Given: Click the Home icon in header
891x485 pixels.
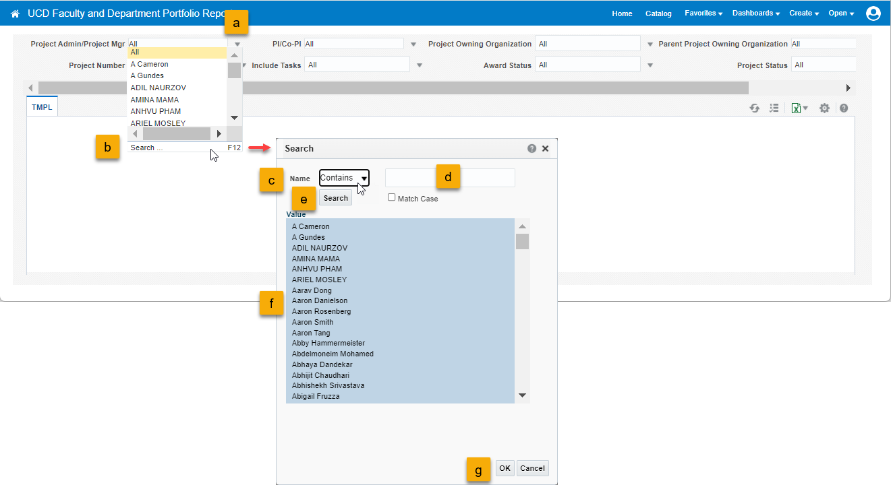Looking at the screenshot, I should point(16,13).
